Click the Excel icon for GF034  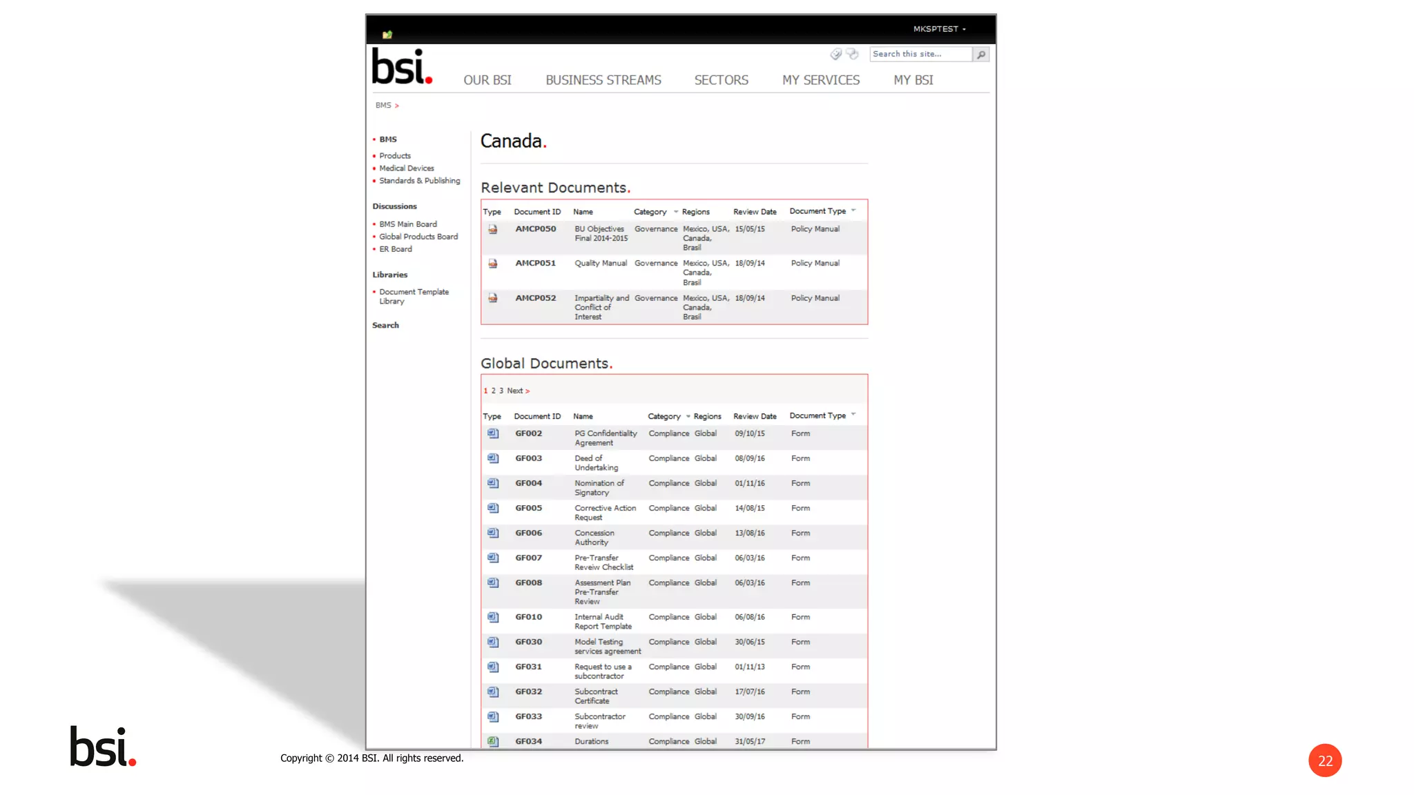click(x=493, y=741)
